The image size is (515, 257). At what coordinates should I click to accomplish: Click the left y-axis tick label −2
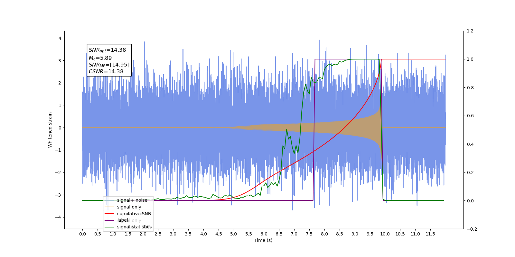[58, 173]
